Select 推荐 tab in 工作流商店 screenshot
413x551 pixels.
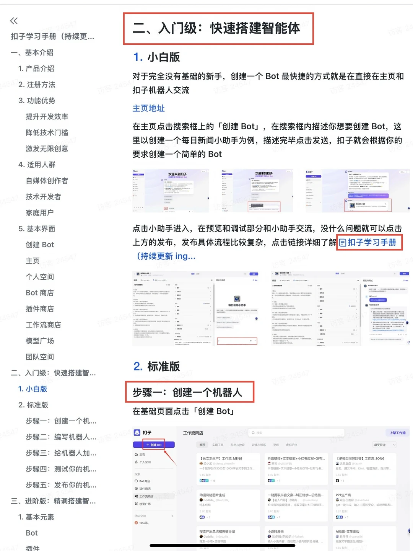202,445
